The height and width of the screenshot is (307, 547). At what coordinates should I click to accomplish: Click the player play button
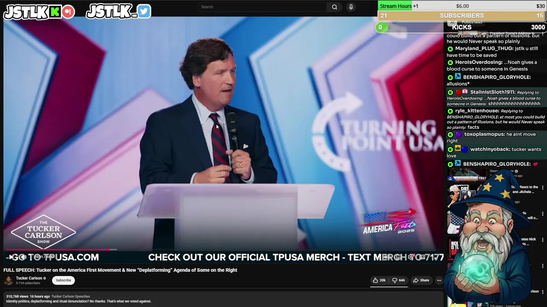click(x=10, y=257)
